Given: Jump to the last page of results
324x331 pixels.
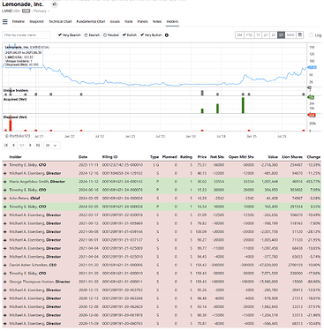Looking at the screenshot, I should click(38, 145).
